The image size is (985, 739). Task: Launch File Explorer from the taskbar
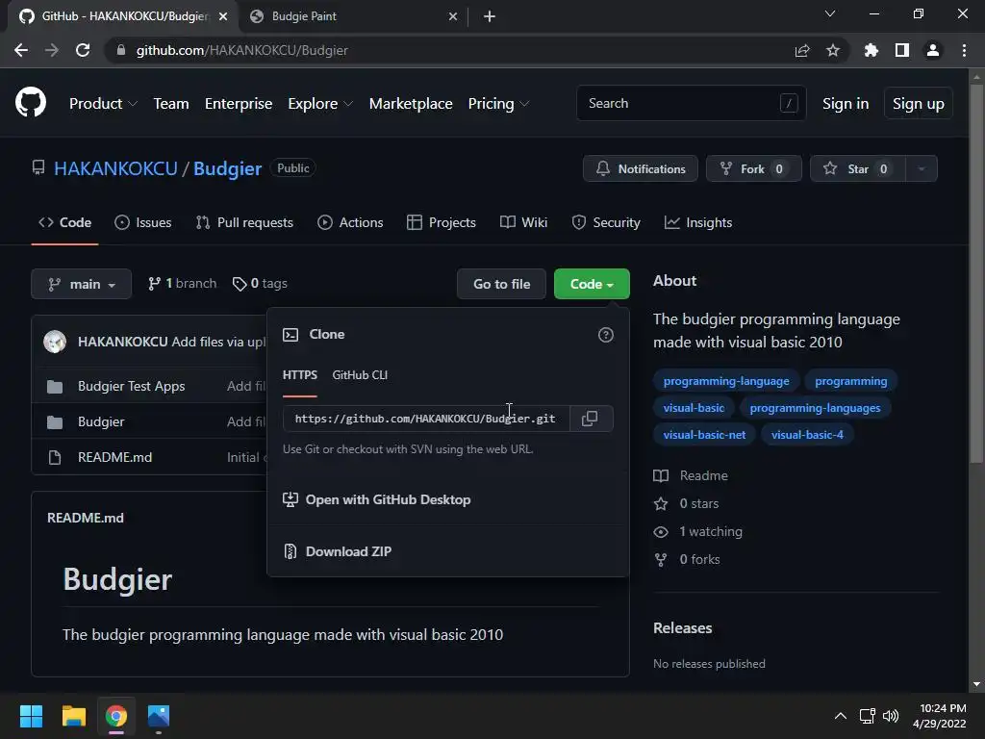click(73, 716)
